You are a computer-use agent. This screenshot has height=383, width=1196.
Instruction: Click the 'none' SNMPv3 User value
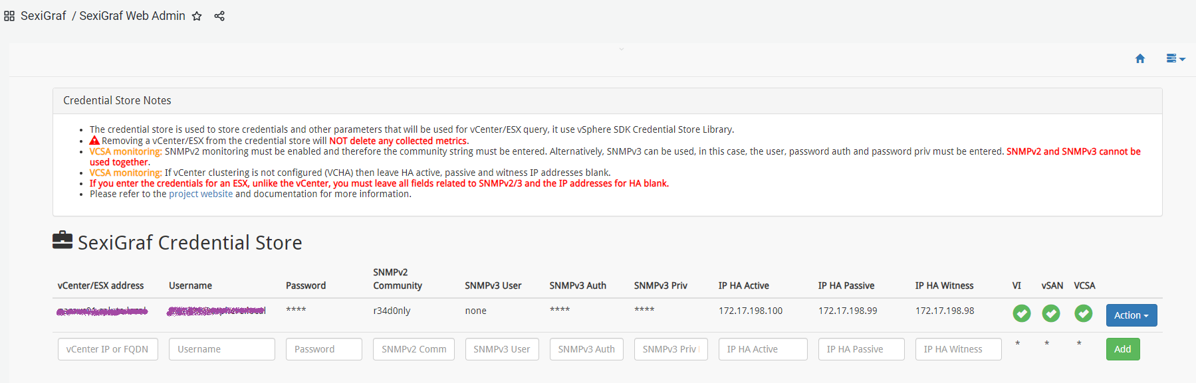click(476, 311)
